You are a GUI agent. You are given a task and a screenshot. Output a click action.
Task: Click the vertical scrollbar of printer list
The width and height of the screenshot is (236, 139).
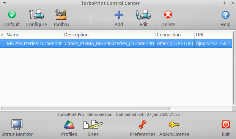234,68
